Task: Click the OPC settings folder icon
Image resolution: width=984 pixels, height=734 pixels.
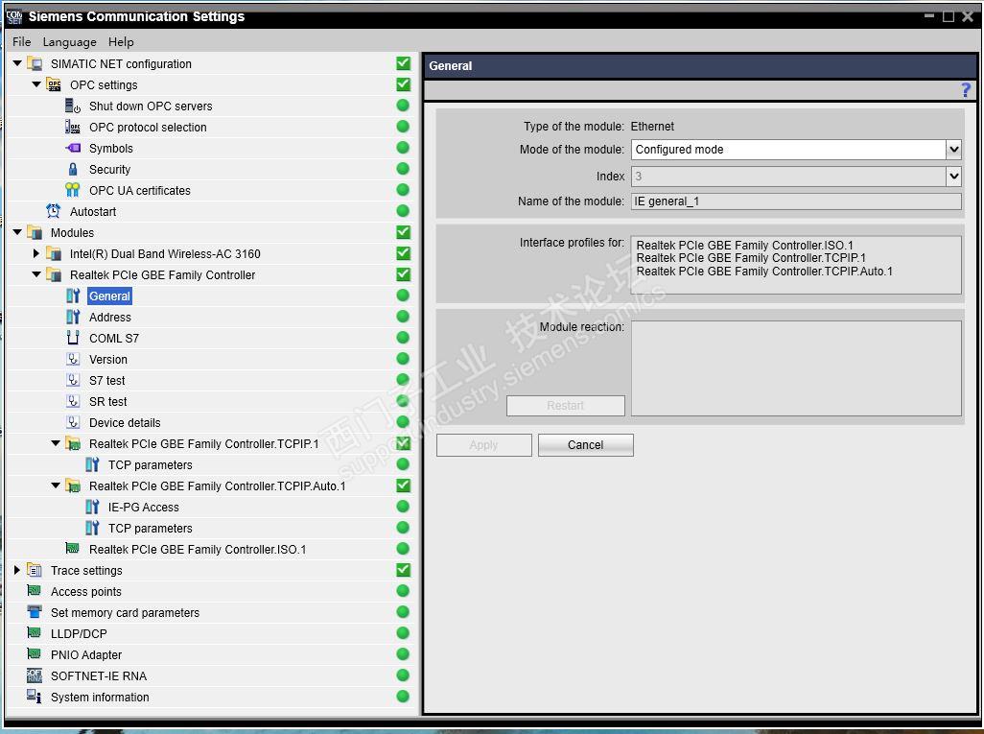Action: pos(54,84)
